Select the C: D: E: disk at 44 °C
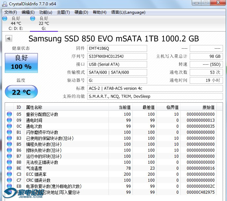Image resolution: width=227 pixels, height=201 pixels. click(16, 23)
